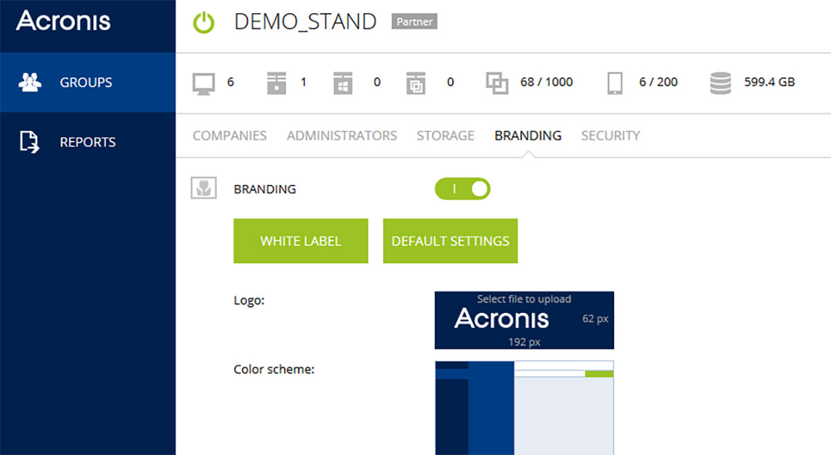
Task: Click the workstations monitor icon
Action: point(204,83)
